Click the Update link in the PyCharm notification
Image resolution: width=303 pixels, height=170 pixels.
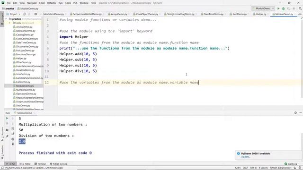tap(245, 157)
